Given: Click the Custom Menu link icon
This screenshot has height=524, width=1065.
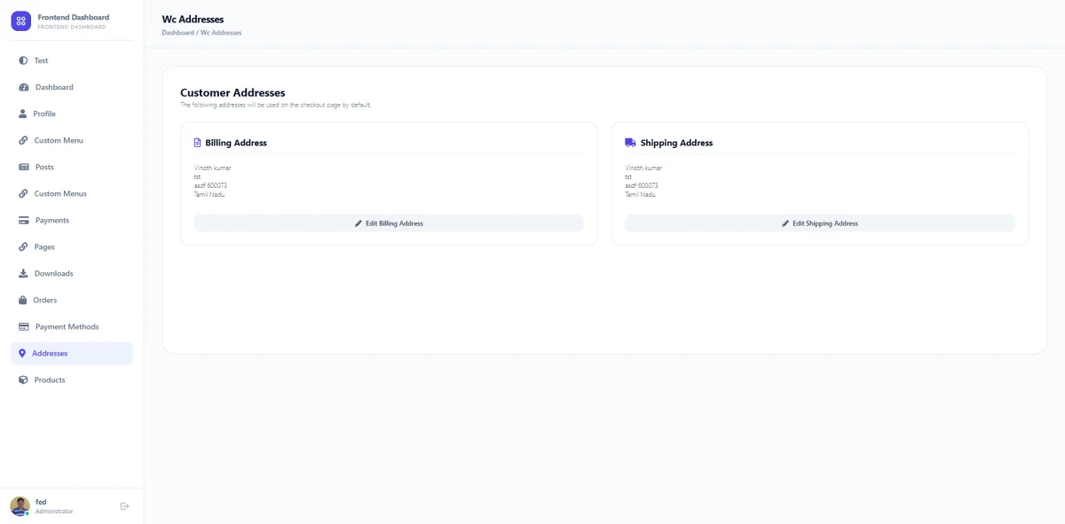Looking at the screenshot, I should pos(23,141).
